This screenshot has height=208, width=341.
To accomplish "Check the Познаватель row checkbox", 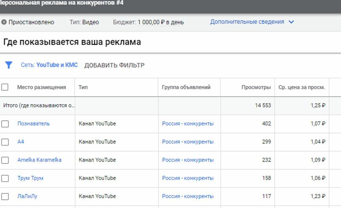I will pos(5,124).
